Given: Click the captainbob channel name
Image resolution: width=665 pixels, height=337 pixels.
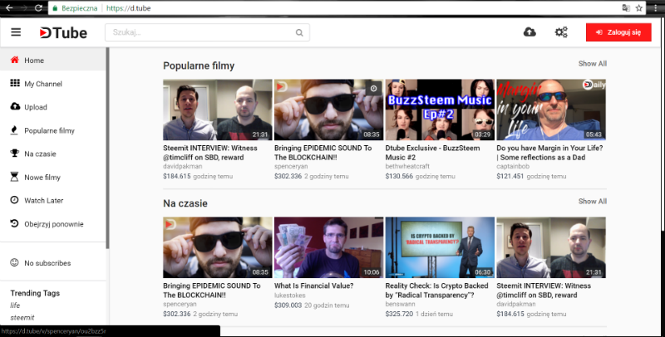Looking at the screenshot, I should click(513, 166).
